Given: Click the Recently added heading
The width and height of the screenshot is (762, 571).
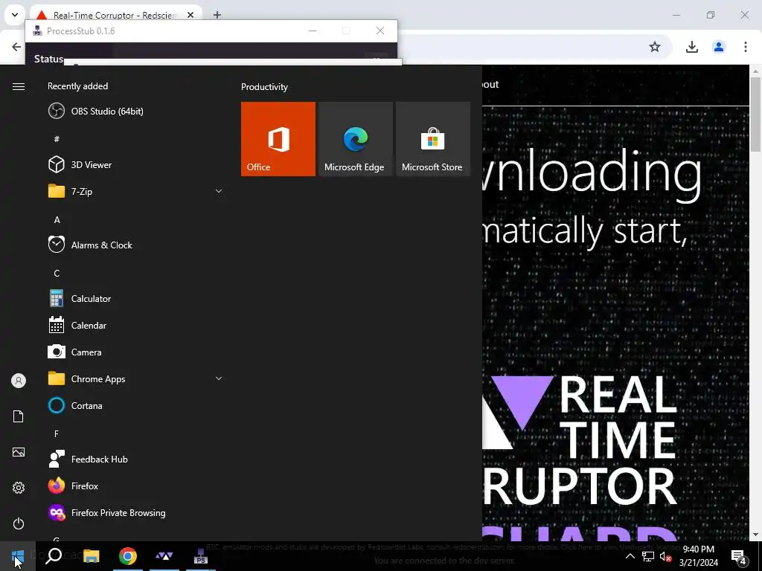Looking at the screenshot, I should (x=77, y=86).
